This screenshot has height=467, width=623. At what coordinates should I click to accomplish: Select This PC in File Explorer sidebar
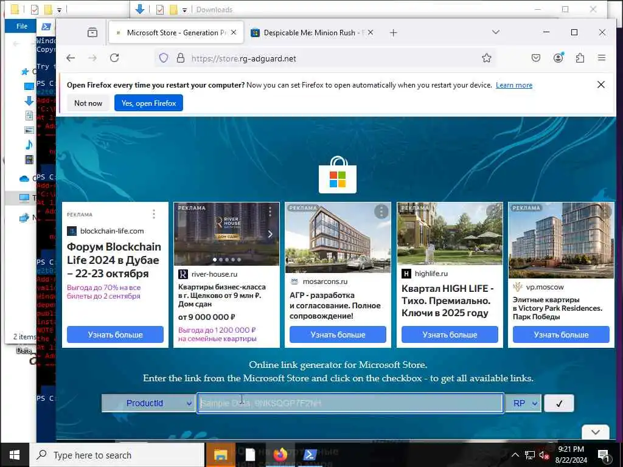pyautogui.click(x=24, y=198)
